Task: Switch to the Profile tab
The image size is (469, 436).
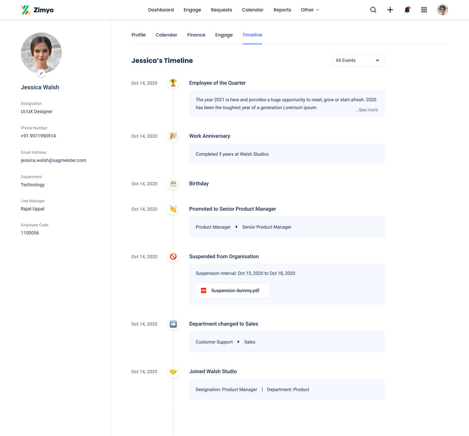Action: click(138, 35)
